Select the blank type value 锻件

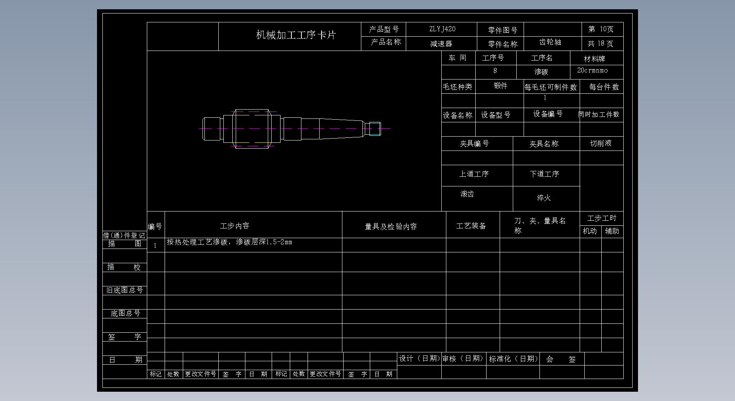pos(500,86)
